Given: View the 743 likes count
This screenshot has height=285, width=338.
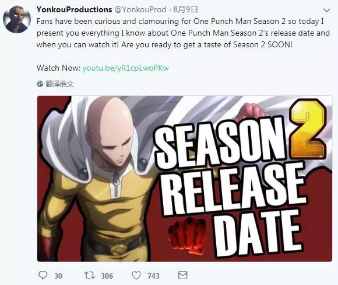Looking at the screenshot, I should click(x=153, y=276).
